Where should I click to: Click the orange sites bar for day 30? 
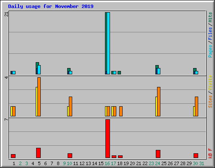[x=197, y=106]
